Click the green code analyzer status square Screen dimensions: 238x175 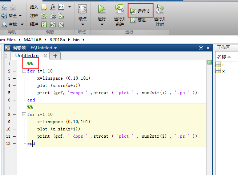click(210, 62)
